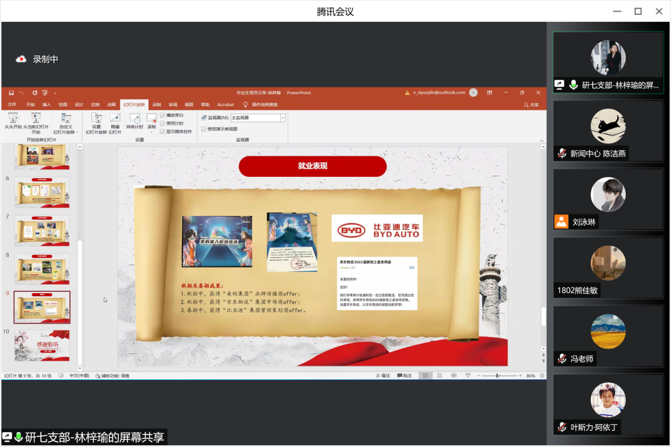
Task: Select slide 8 thumbnail
Action: click(42, 269)
